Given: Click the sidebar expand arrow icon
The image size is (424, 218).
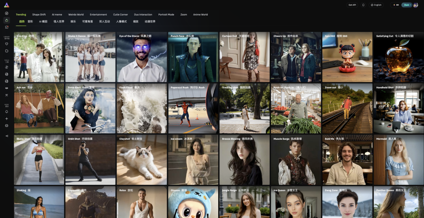Looking at the screenshot, I should pos(7,136).
